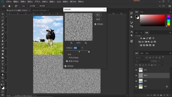Select the Horizontal Type tool

point(2,64)
